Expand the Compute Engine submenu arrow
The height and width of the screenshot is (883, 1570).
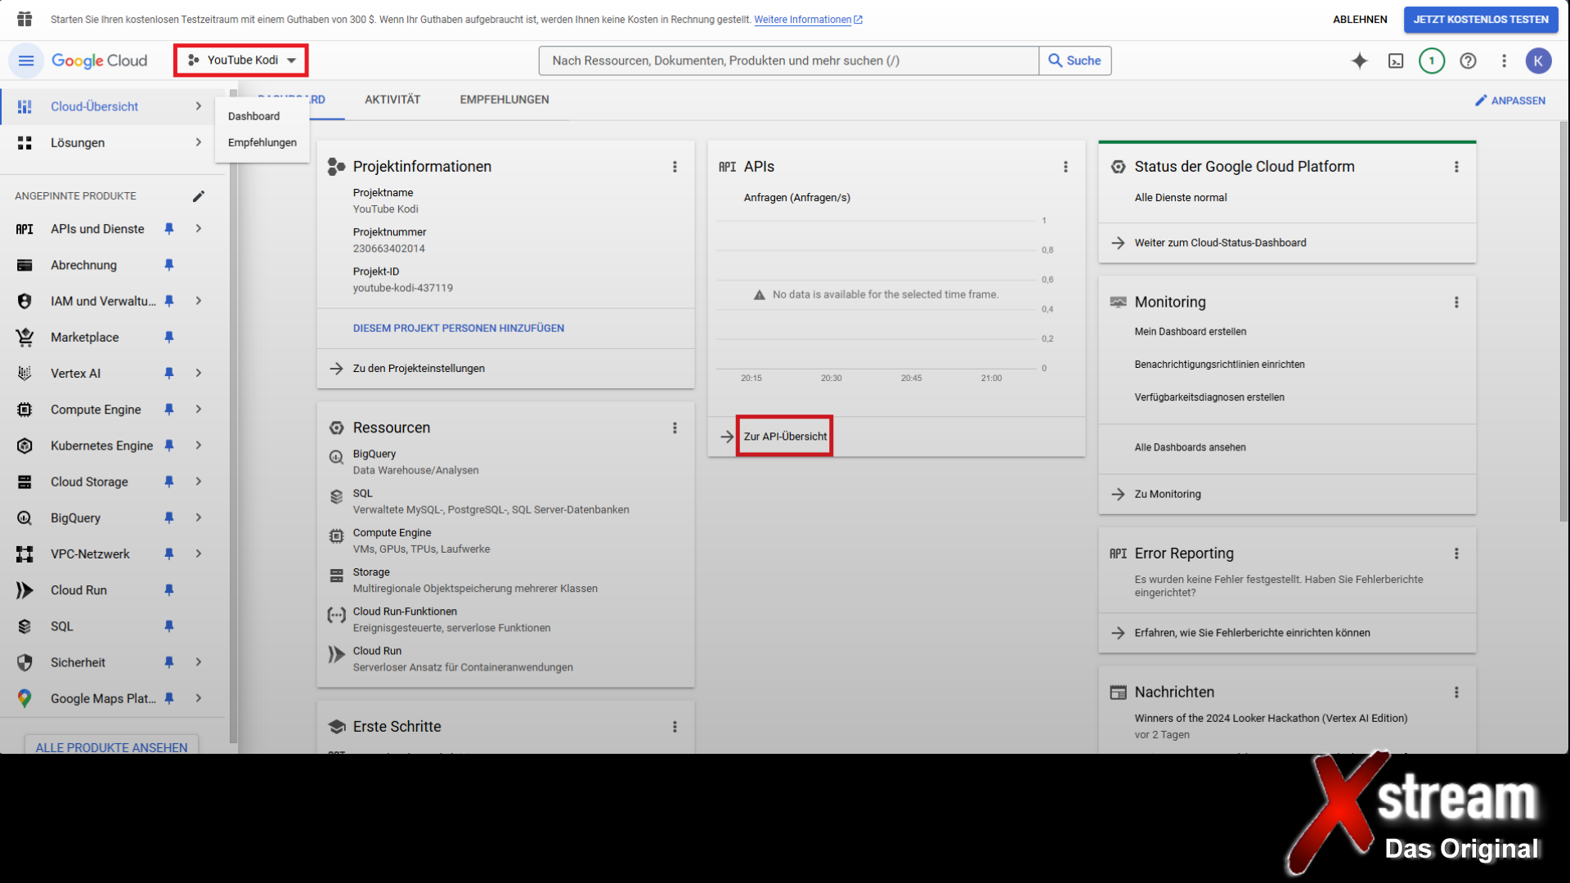click(199, 410)
